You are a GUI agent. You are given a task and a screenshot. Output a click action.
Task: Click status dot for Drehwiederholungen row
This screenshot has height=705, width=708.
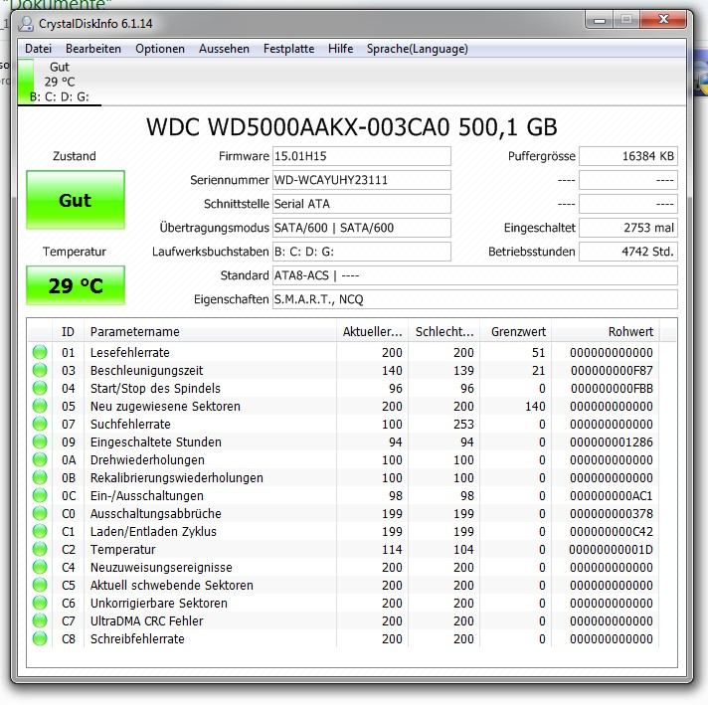40,459
